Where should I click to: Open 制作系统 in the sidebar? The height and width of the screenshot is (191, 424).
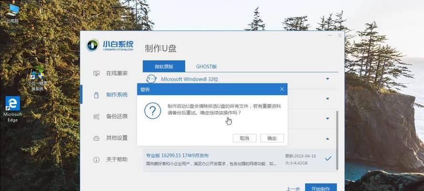(x=117, y=95)
